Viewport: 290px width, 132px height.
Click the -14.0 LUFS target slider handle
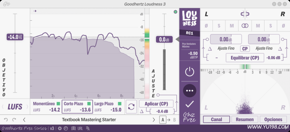click(x=15, y=37)
